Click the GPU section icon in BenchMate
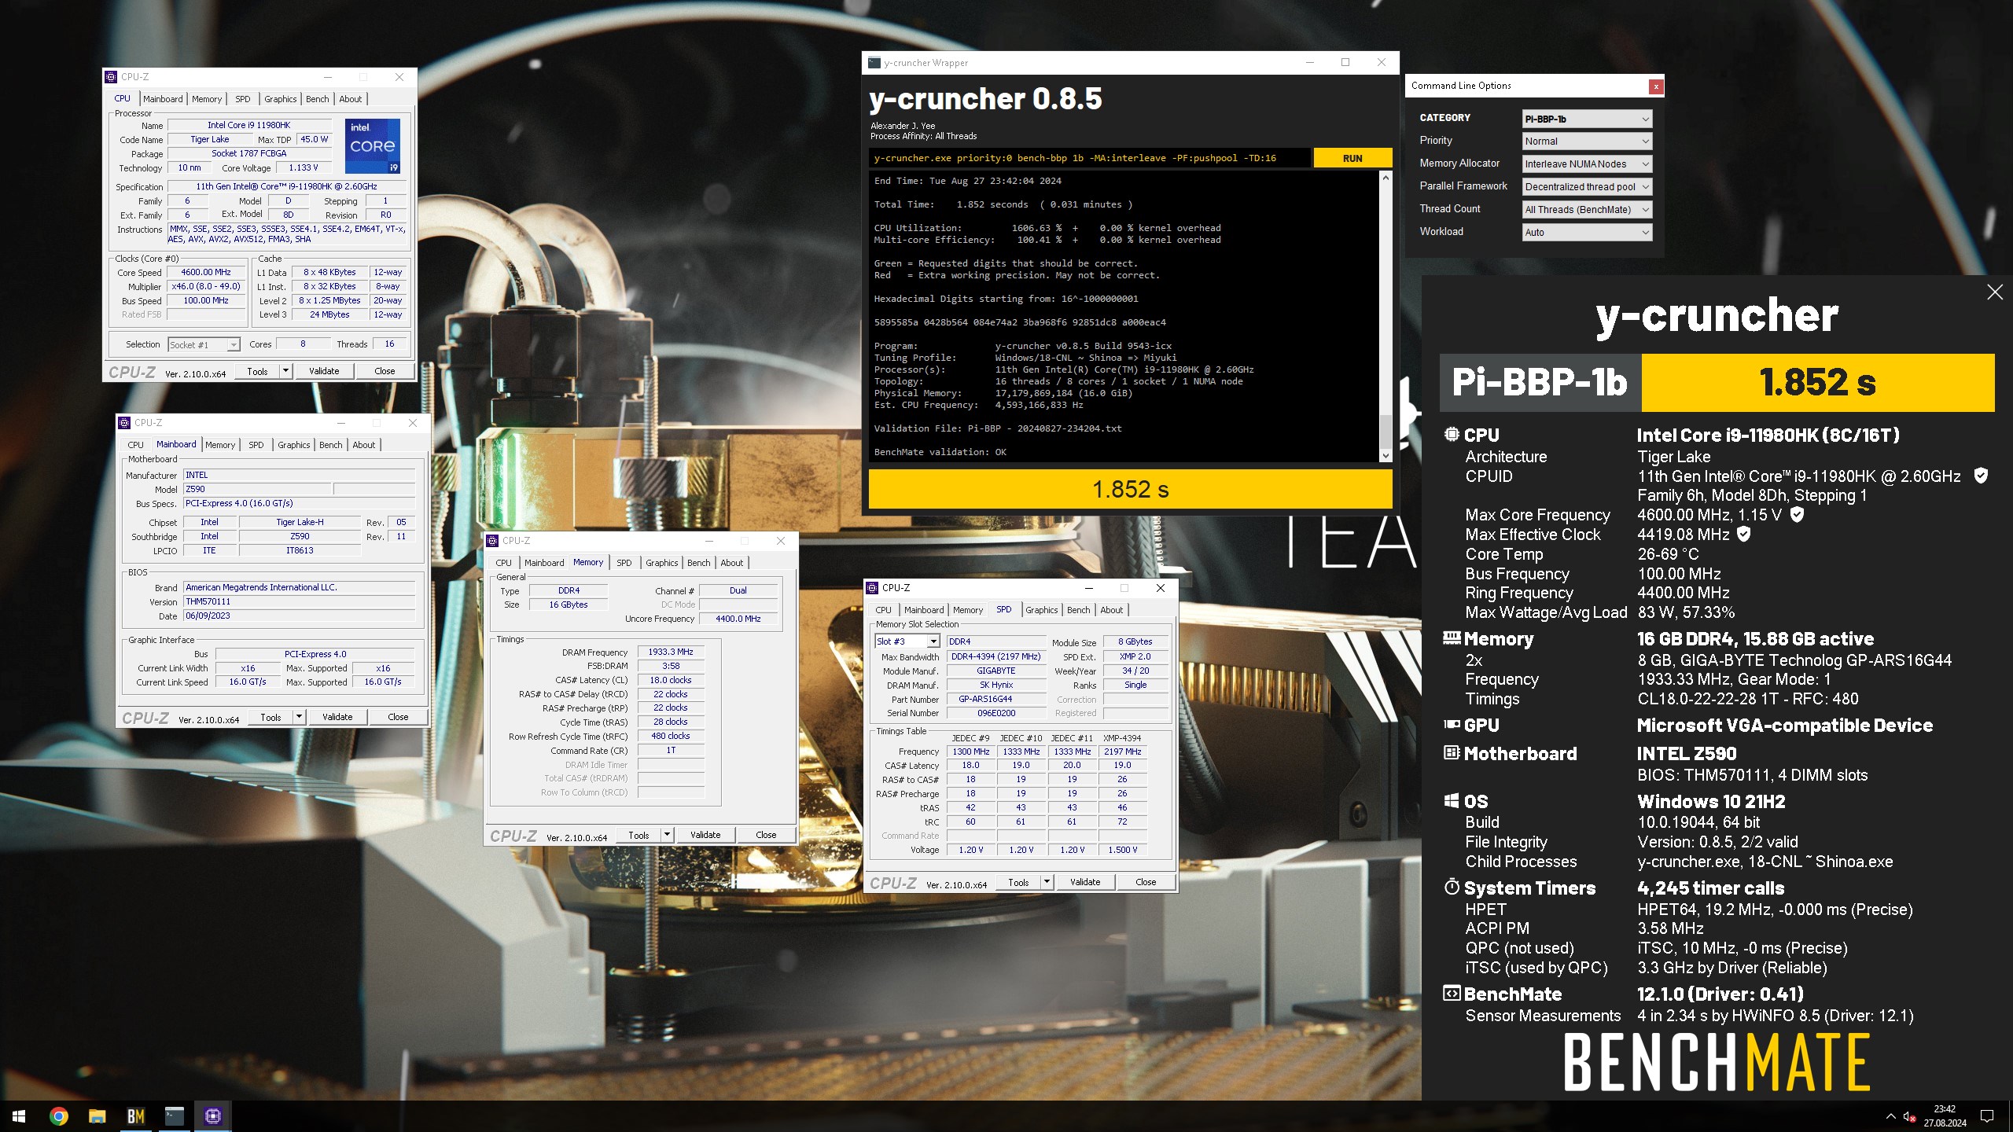This screenshot has width=2013, height=1132. [1452, 725]
